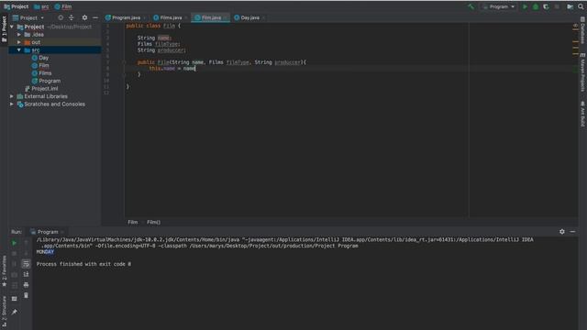Click Film() constructor in editor breadcrumb
The height and width of the screenshot is (330, 587).
tap(153, 222)
